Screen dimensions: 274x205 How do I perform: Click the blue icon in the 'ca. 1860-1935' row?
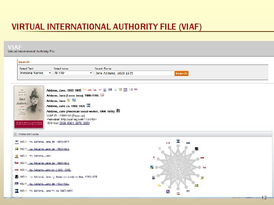17,191
